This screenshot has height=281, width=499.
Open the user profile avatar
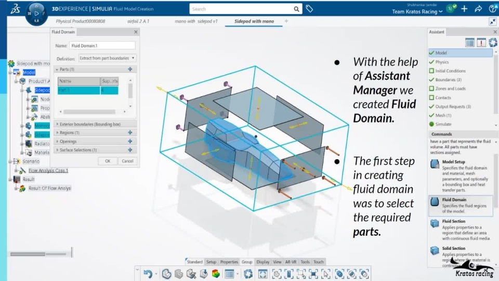coord(451,9)
